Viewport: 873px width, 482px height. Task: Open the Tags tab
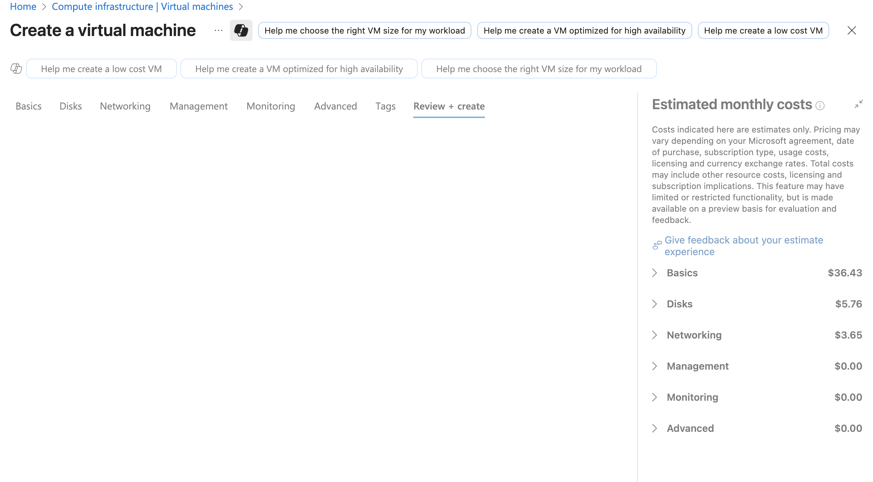(x=385, y=106)
